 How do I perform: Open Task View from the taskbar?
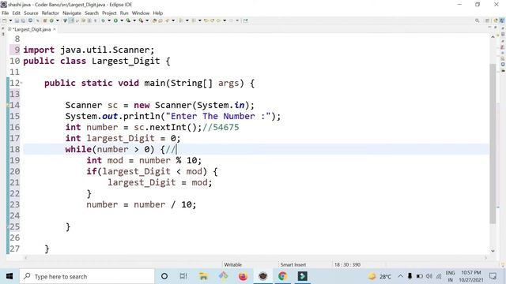point(183,276)
